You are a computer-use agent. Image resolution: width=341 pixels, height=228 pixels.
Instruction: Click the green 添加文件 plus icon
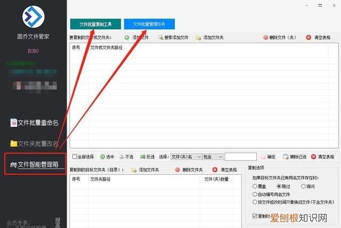coord(127,38)
